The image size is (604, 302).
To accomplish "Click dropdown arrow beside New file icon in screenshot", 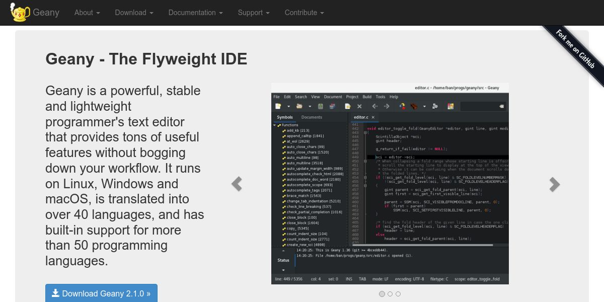I will tap(288, 106).
